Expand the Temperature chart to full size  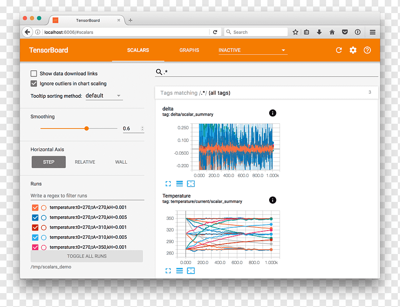[168, 271]
